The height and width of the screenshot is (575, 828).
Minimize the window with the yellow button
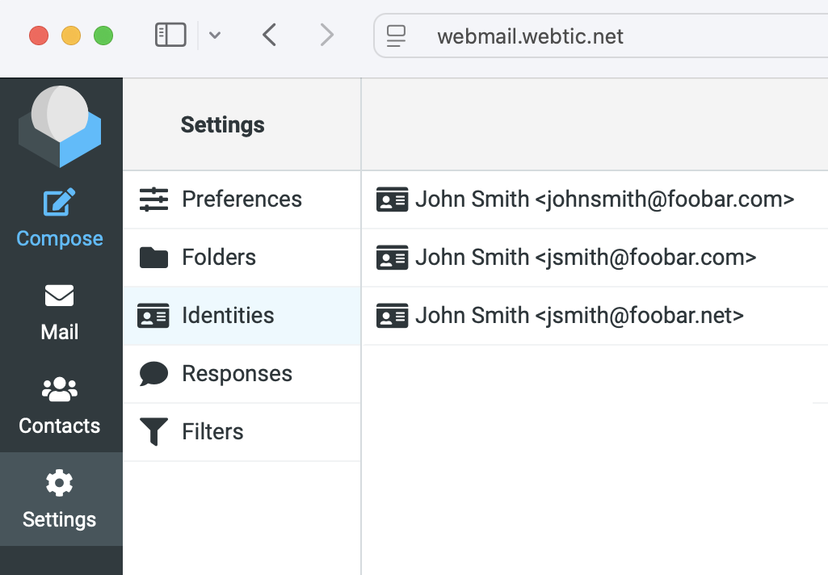pyautogui.click(x=71, y=36)
